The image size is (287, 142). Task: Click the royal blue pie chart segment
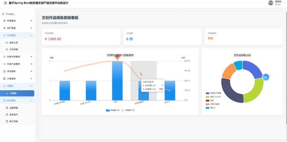(x=253, y=68)
